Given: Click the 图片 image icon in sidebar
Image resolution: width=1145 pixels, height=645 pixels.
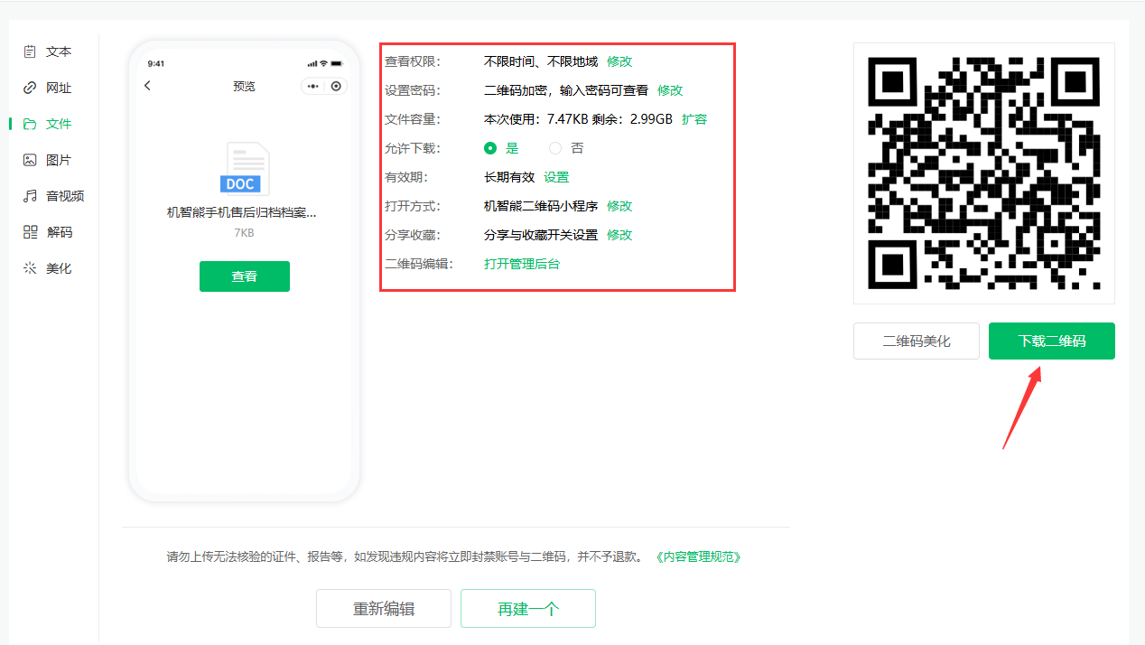Looking at the screenshot, I should coord(30,160).
